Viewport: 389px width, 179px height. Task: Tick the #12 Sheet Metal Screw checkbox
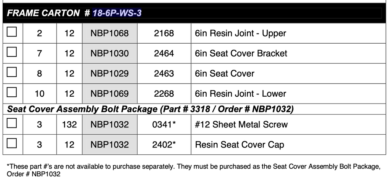[12, 124]
